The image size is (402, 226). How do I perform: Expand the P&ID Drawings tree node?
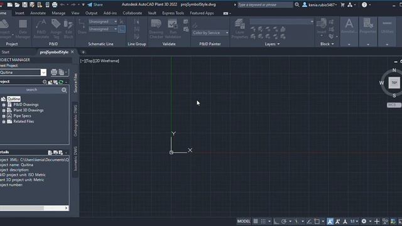click(4, 105)
